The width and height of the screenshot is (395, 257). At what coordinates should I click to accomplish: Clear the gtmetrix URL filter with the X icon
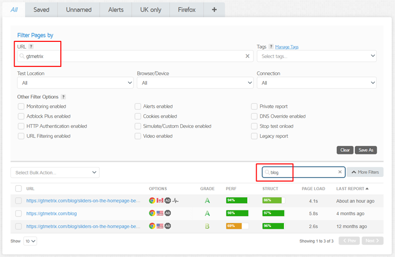[x=248, y=56]
